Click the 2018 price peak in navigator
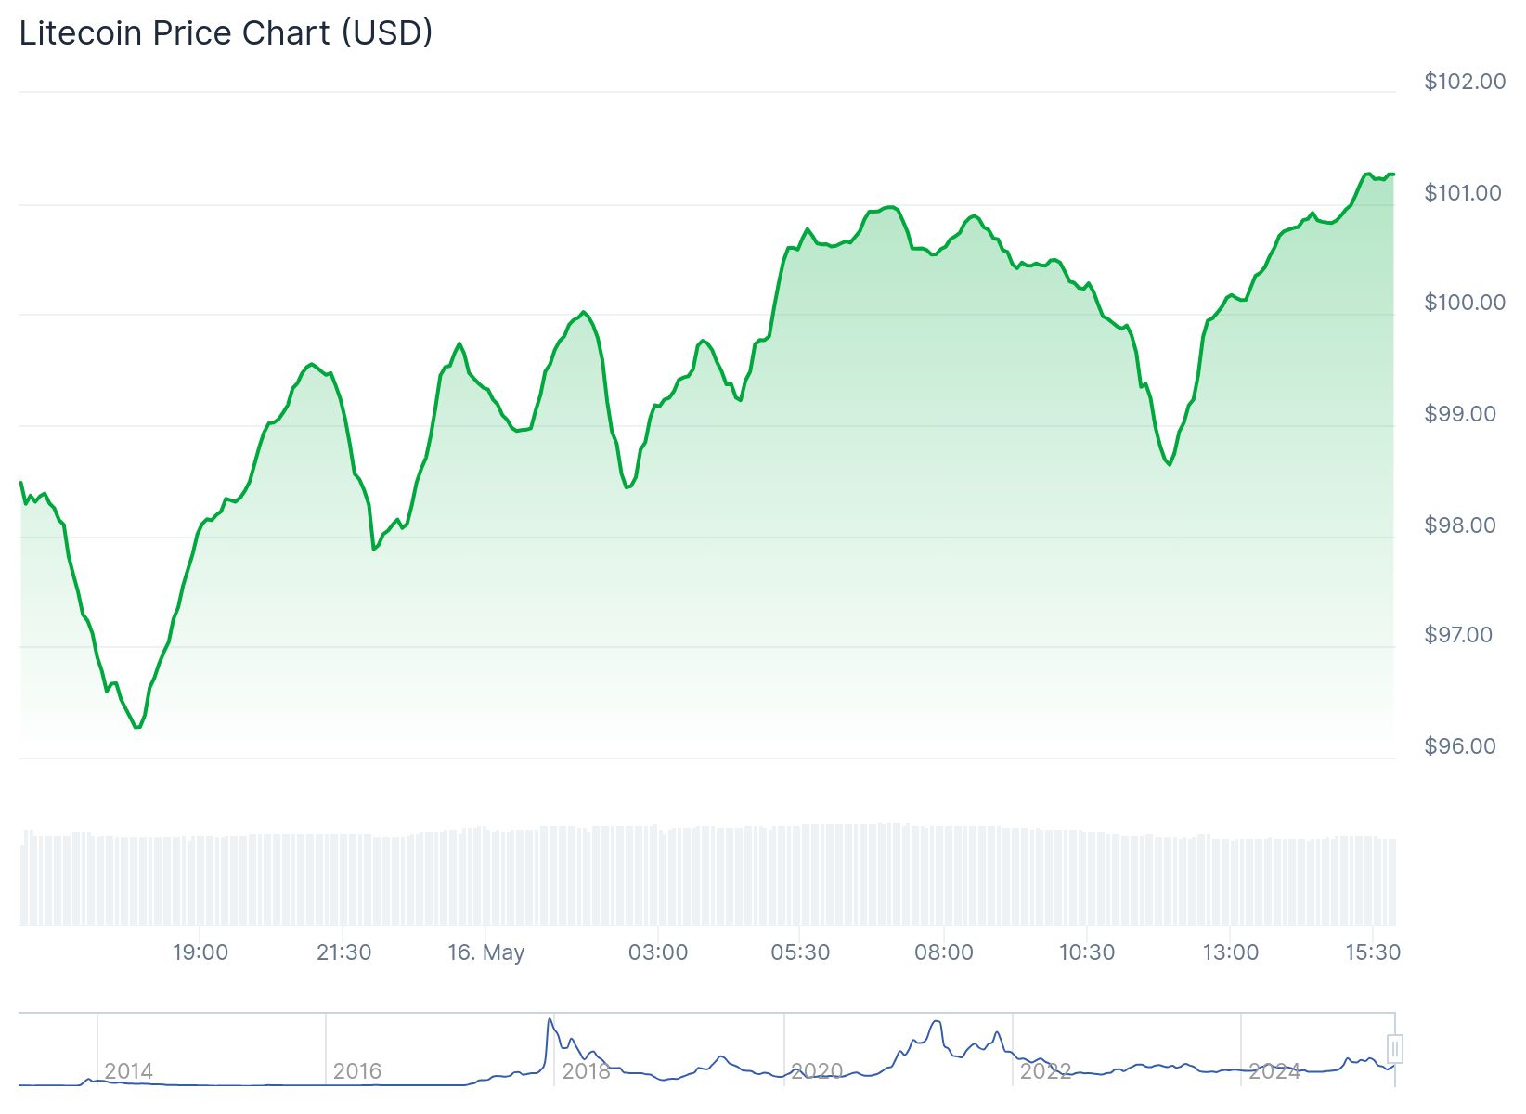The width and height of the screenshot is (1526, 1114). [x=550, y=1020]
